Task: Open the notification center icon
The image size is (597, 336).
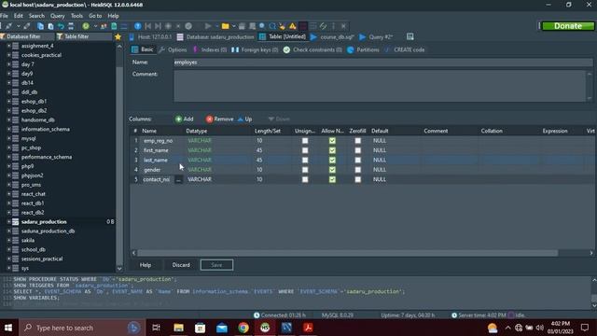Action: point(585,328)
